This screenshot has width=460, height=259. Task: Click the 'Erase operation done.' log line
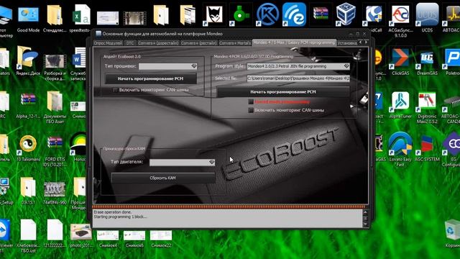(x=113, y=212)
